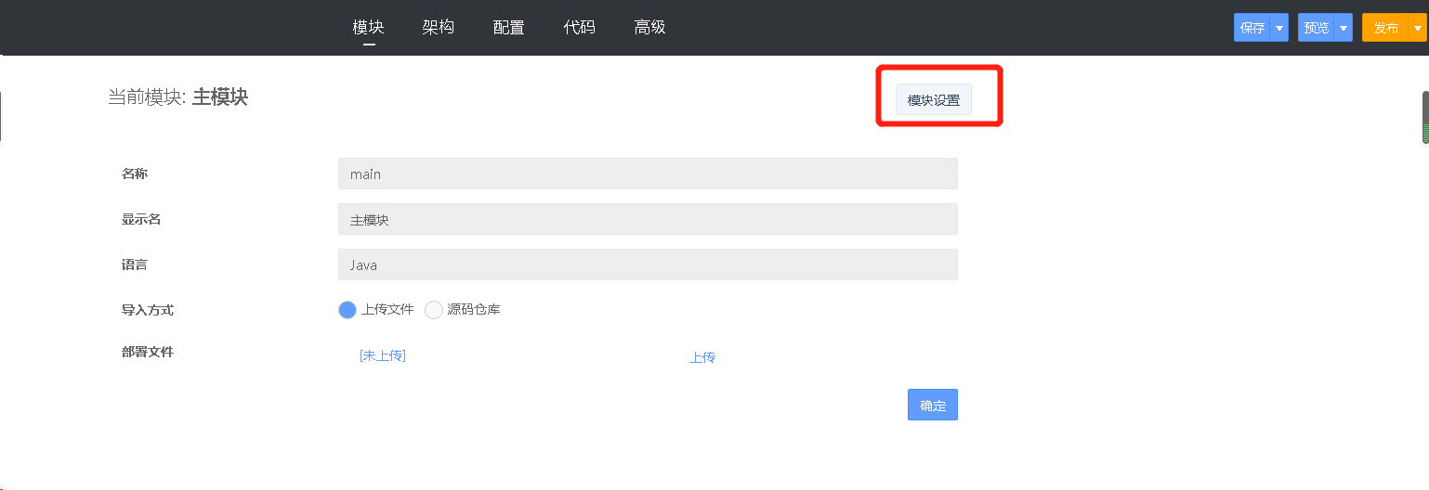This screenshot has width=1429, height=490.
Task: Expand the 发布 dropdown arrow
Action: coord(1417,28)
